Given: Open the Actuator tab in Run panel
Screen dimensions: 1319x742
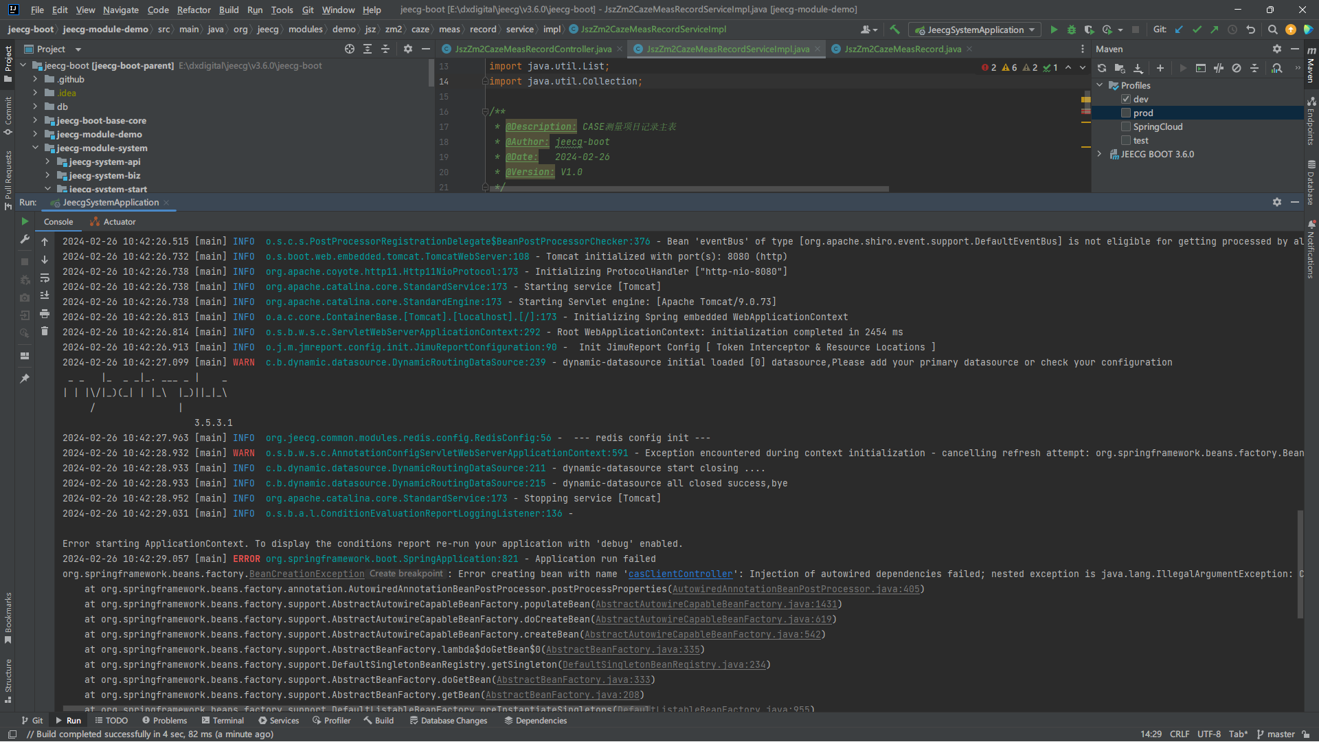Looking at the screenshot, I should point(113,222).
